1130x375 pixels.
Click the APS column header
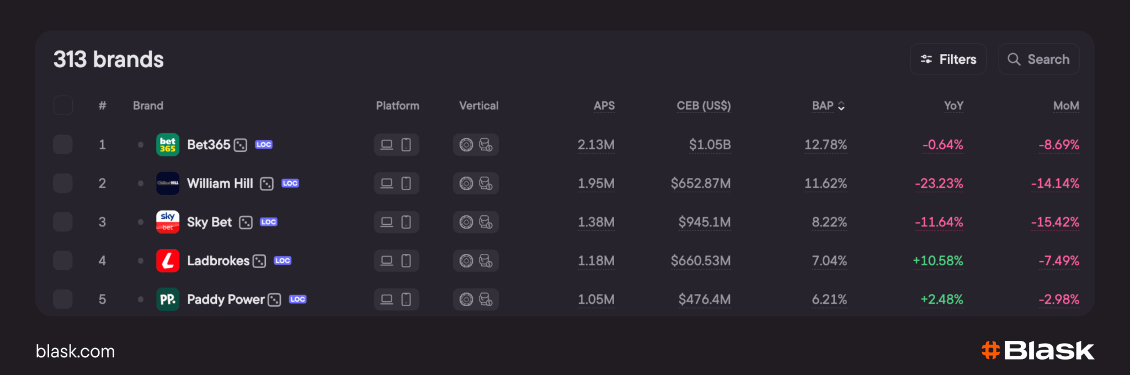(x=604, y=106)
